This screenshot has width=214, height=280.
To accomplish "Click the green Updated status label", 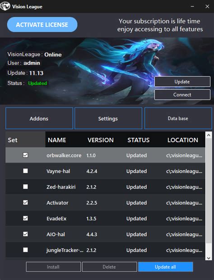I will pyautogui.click(x=37, y=83).
